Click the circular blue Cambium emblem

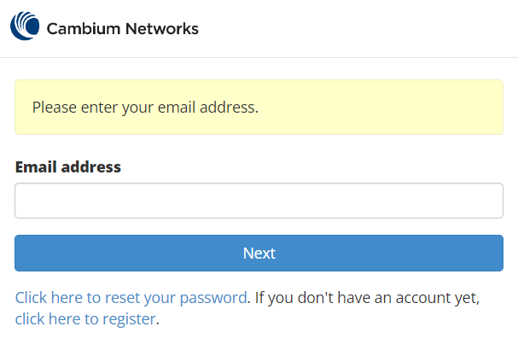click(26, 26)
